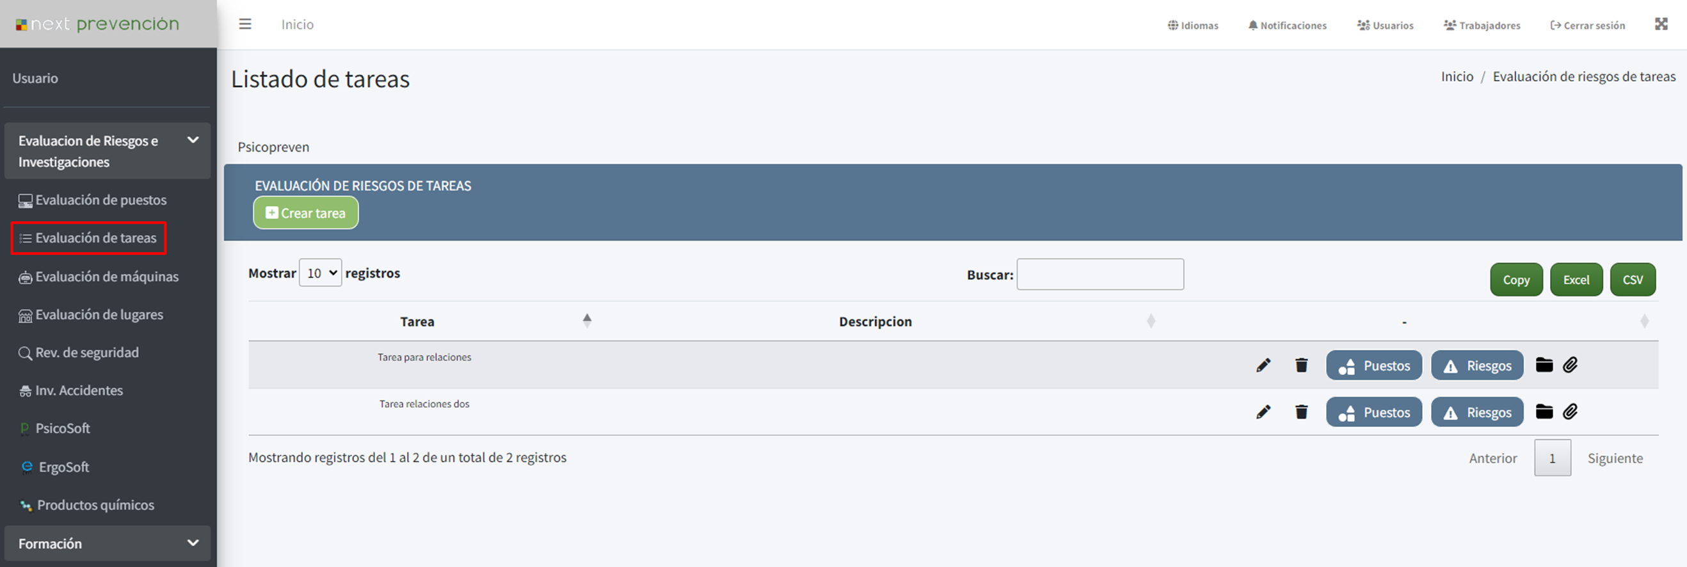Click Cerrar sesión to log out
1687x567 pixels.
1587,26
